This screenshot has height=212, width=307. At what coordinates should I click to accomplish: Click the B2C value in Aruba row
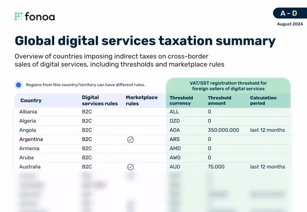click(x=87, y=158)
